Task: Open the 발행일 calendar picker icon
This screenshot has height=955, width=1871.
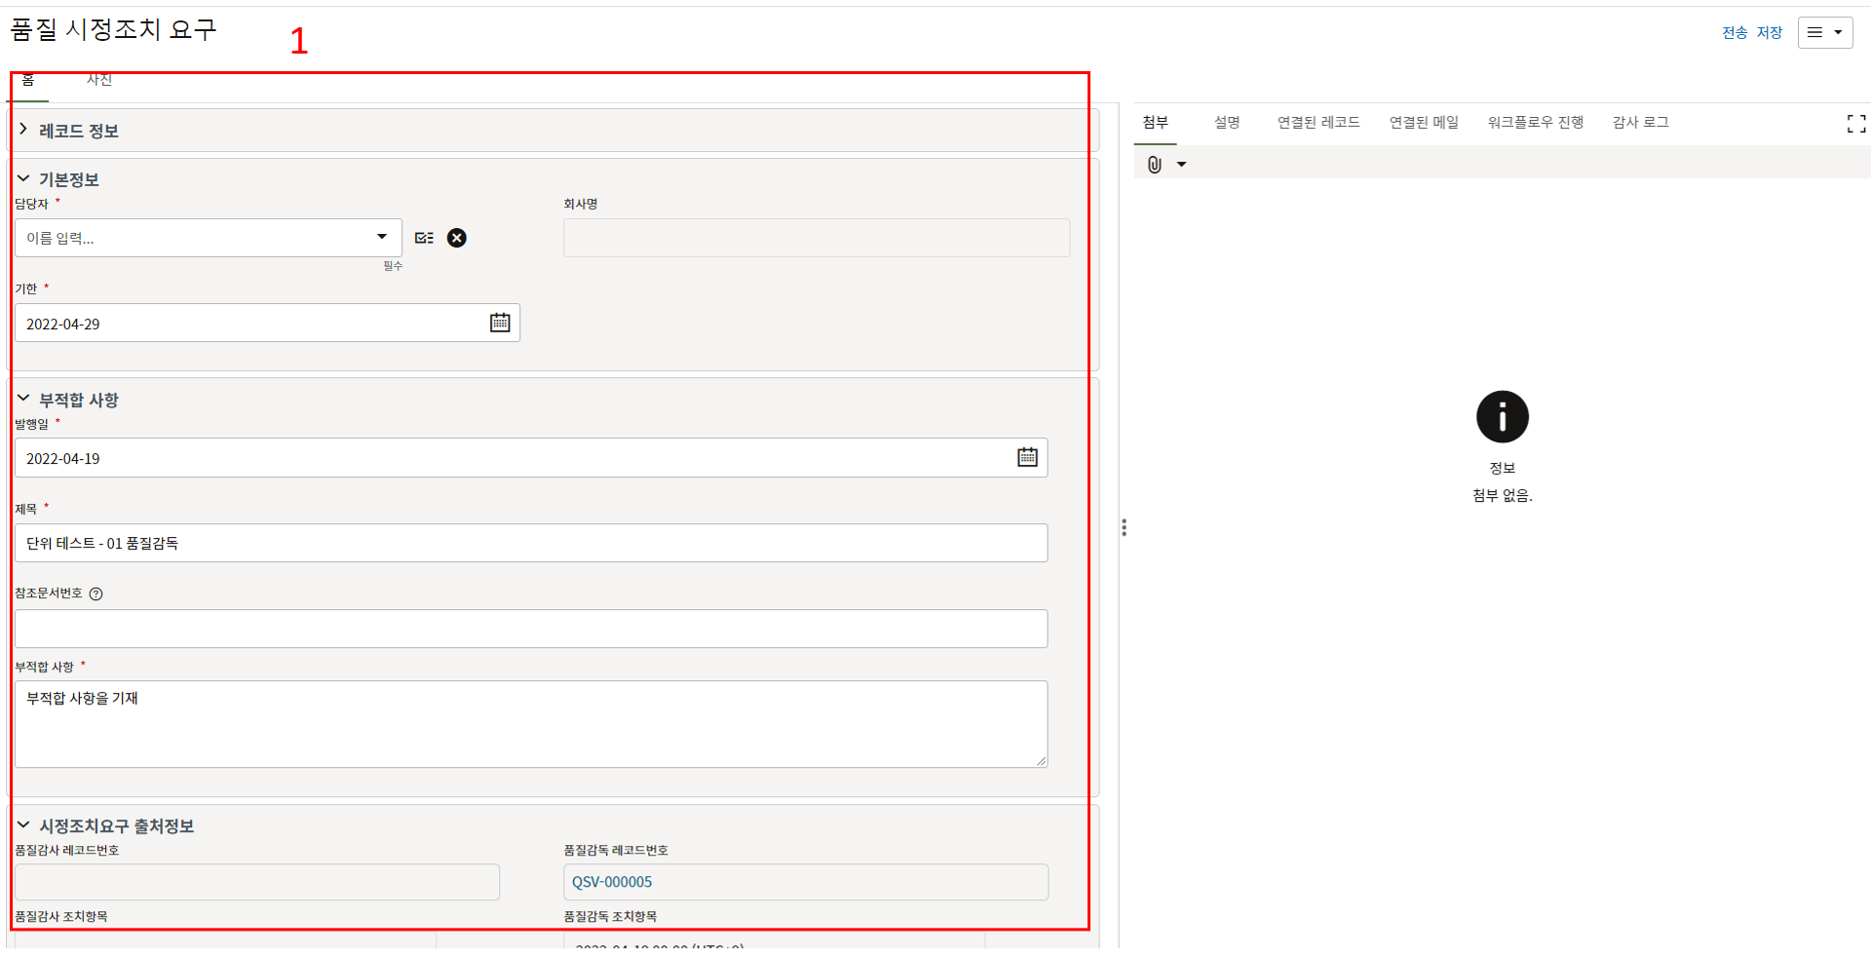Action: tap(1027, 457)
